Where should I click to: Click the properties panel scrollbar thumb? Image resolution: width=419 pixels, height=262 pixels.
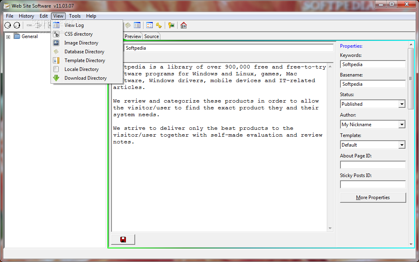(x=411, y=79)
